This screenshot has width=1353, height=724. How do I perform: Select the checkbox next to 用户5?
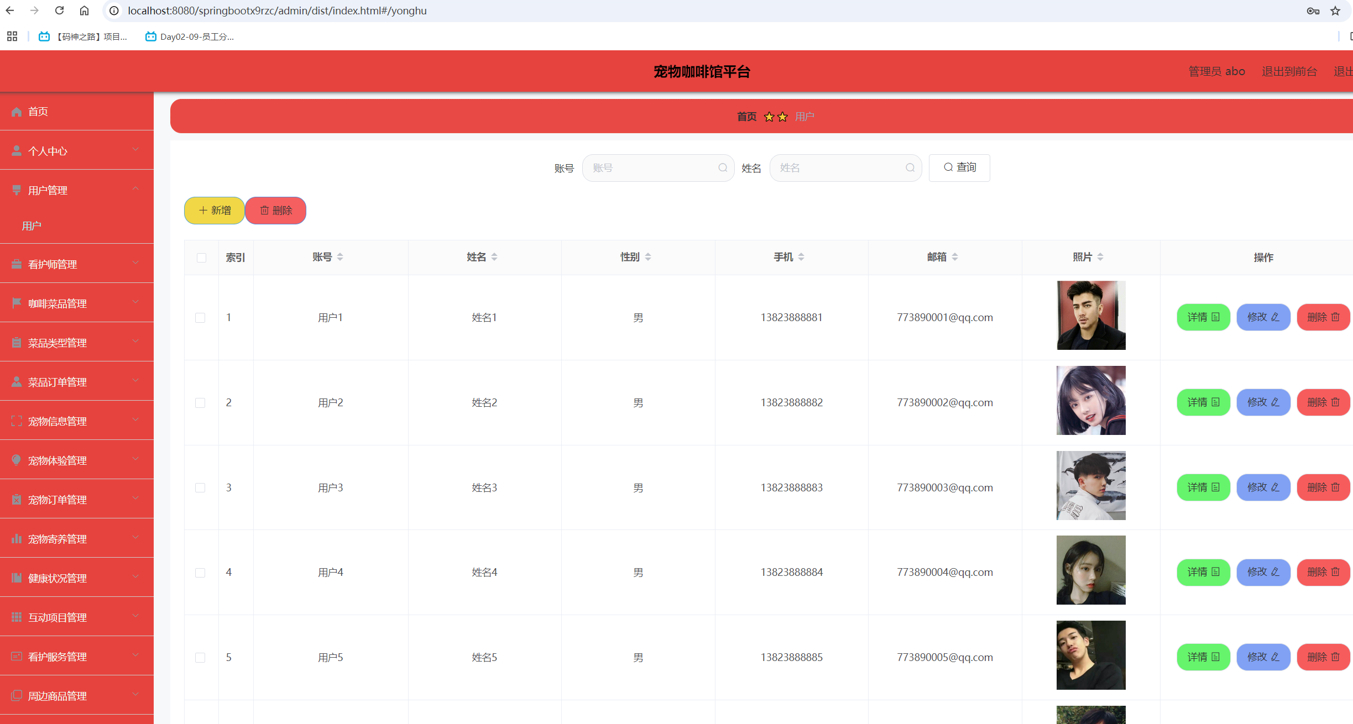point(201,658)
